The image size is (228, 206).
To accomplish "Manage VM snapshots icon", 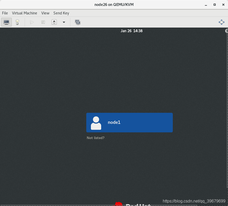I will [78, 22].
